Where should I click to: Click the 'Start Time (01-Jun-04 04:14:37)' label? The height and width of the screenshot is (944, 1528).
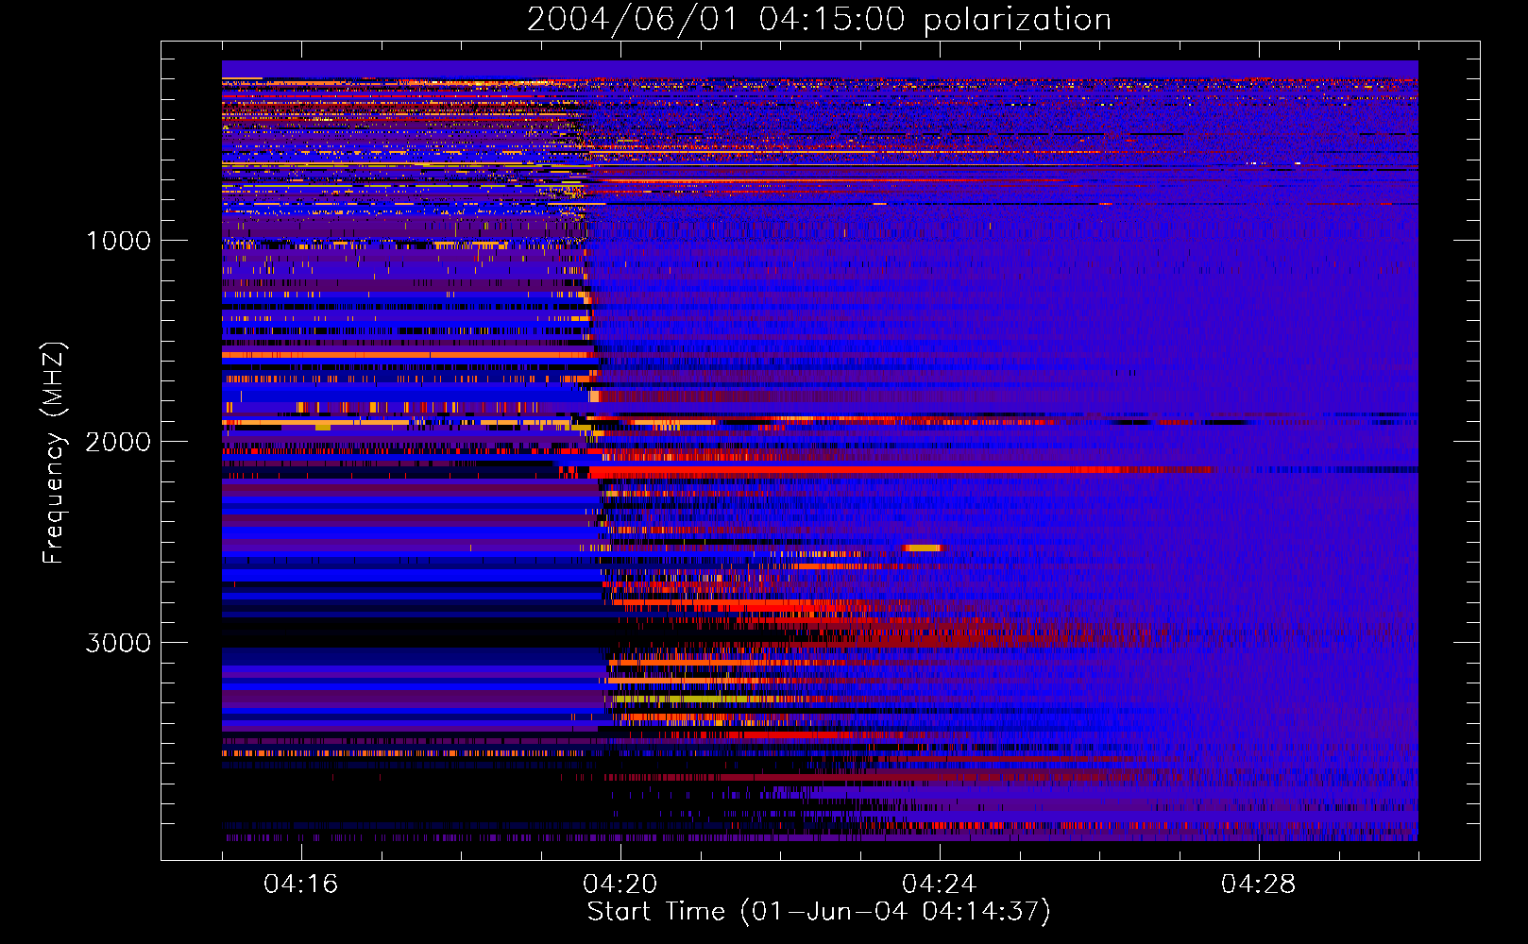click(x=819, y=912)
